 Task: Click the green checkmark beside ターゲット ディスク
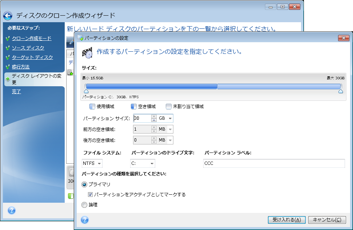coord(8,57)
